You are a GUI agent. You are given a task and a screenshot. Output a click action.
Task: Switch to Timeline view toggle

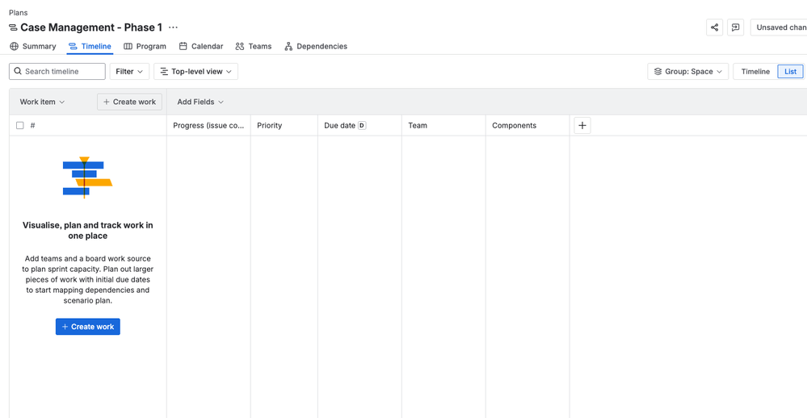tap(755, 72)
